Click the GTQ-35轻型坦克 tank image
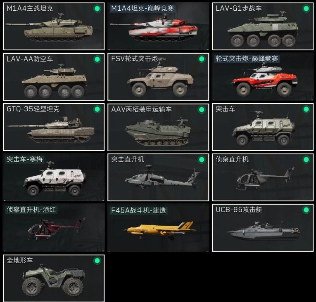This screenshot has height=302, width=316. pos(50,130)
